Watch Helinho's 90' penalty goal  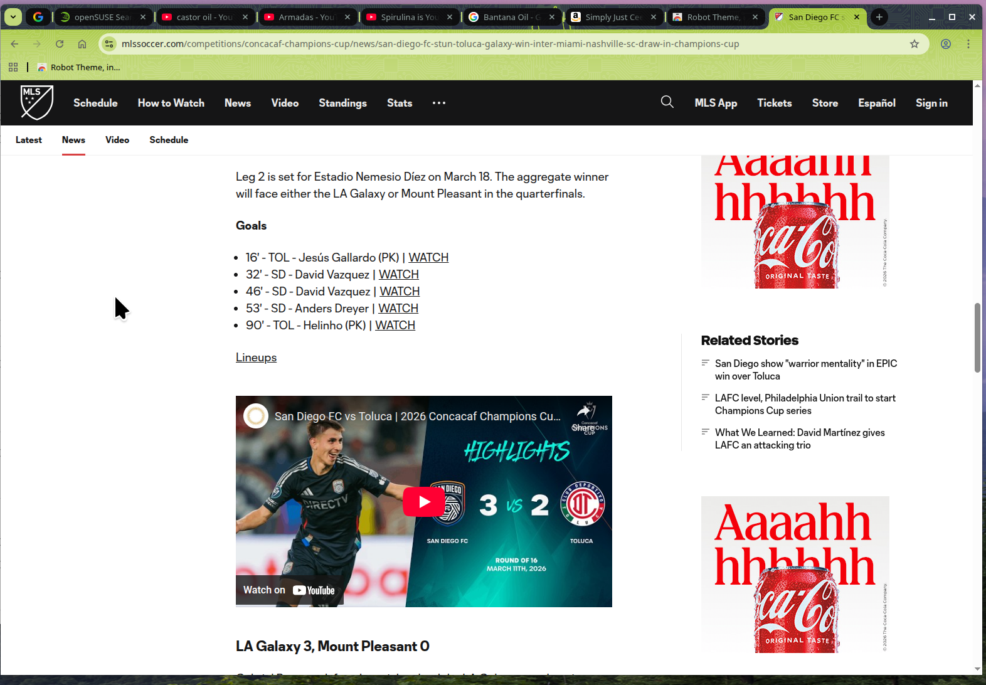[x=395, y=325]
